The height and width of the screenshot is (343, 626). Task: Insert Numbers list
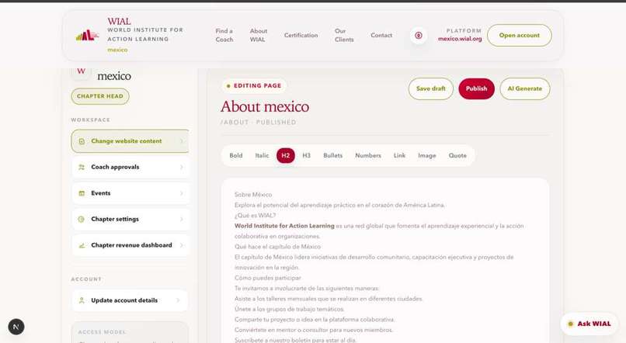(368, 155)
